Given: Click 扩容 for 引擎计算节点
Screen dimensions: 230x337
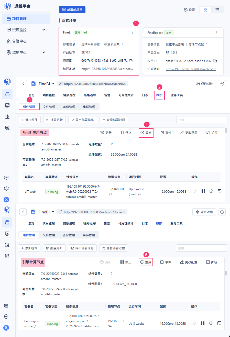Looking at the screenshot, I should pyautogui.click(x=212, y=262).
